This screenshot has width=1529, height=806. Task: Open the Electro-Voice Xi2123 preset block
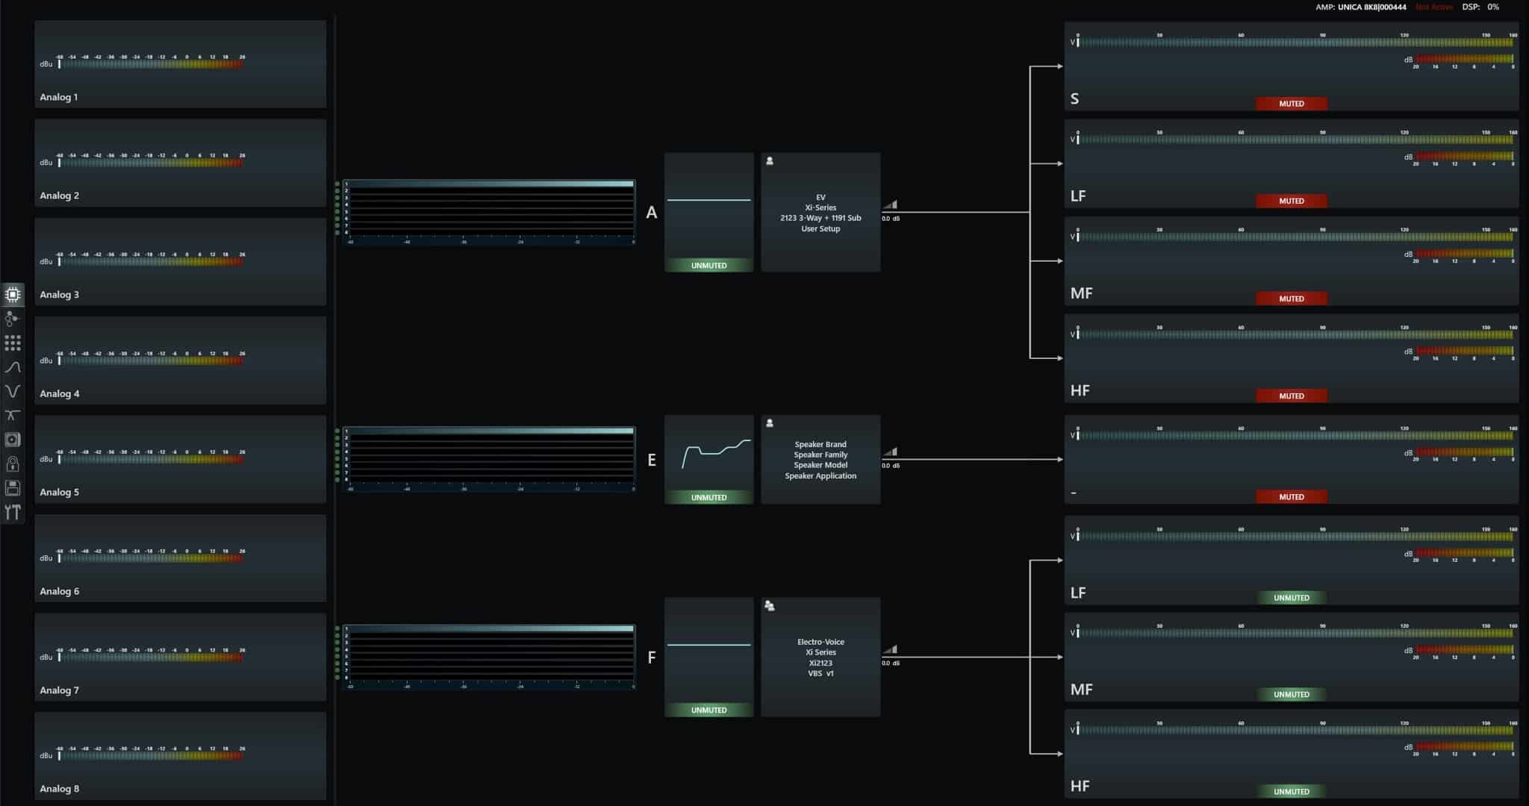pos(820,657)
